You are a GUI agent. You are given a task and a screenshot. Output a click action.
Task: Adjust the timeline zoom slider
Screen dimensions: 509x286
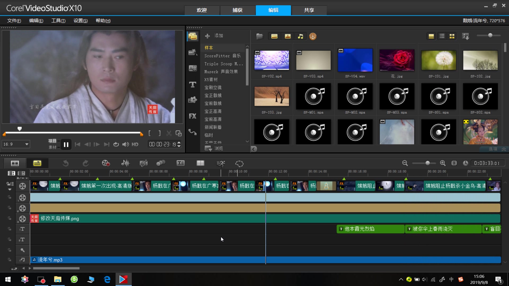point(427,163)
